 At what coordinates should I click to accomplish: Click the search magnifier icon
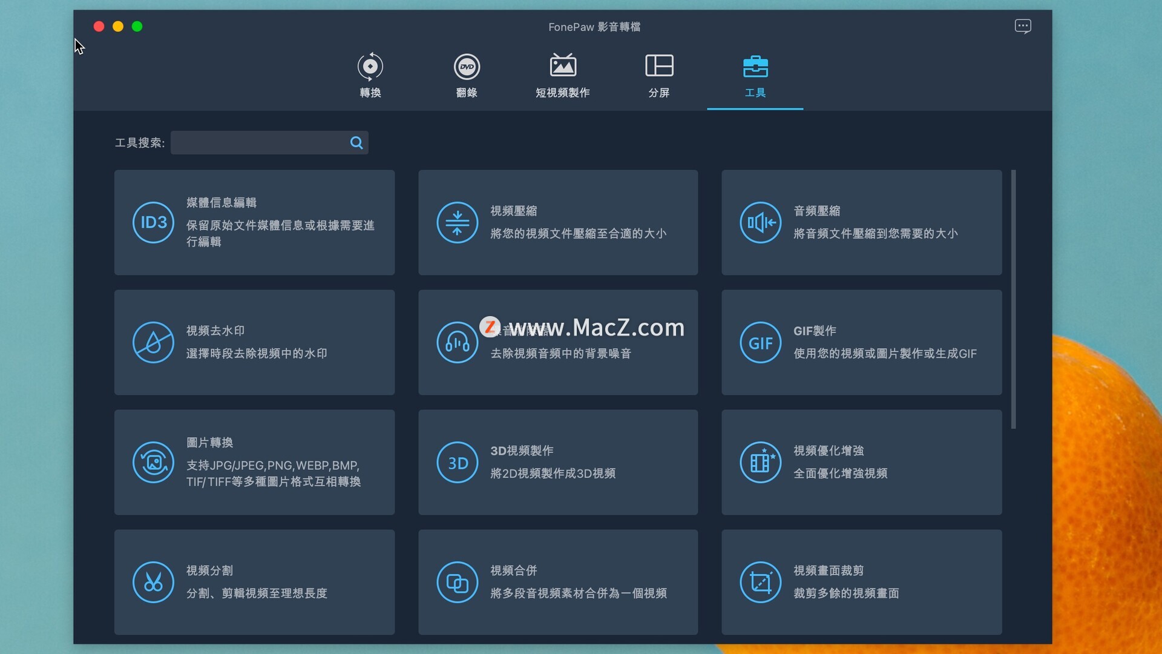pos(356,143)
